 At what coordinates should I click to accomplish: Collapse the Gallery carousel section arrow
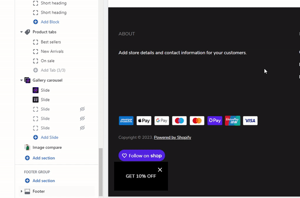21,80
